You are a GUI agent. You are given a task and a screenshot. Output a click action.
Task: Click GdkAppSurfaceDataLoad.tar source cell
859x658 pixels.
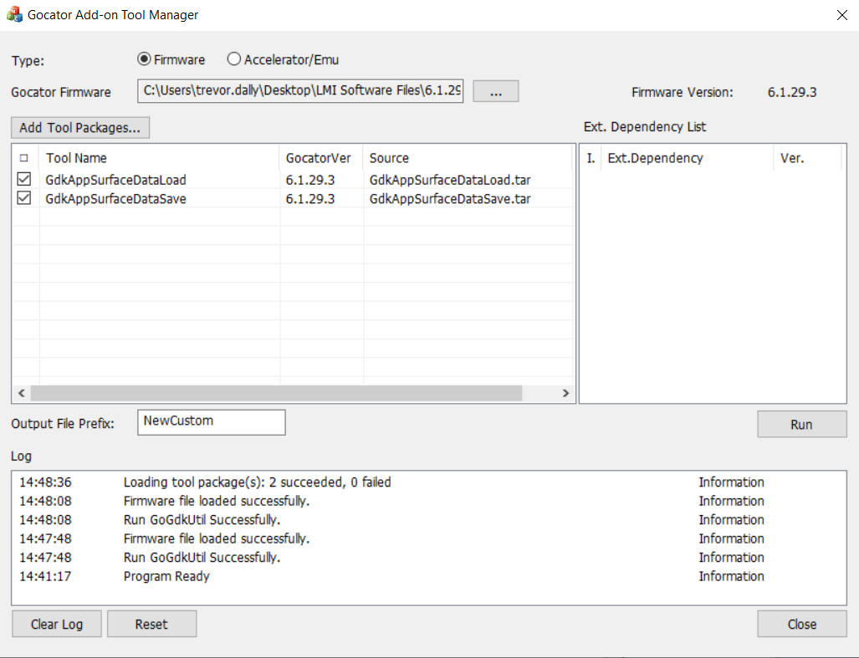pos(450,180)
